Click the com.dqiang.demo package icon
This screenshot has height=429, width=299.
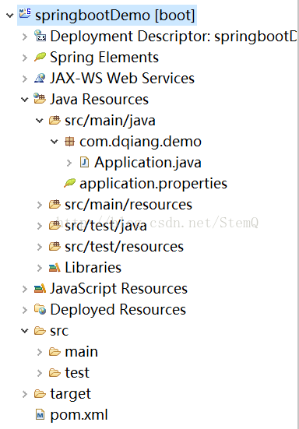coord(69,142)
